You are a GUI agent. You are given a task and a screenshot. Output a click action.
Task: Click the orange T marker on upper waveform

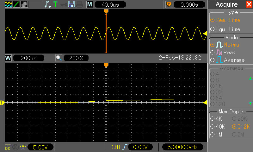[x=106, y=11]
